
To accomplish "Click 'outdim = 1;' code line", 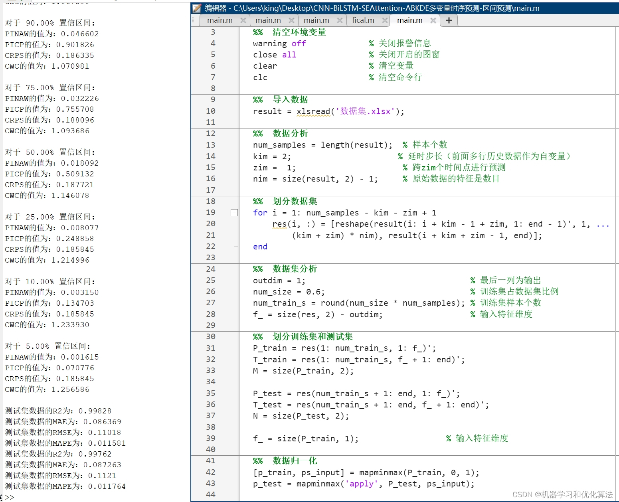I will (x=279, y=281).
